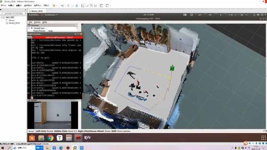Click the VMware snapshot clock icon
This screenshot has width=267, height=150.
tap(68, 6)
